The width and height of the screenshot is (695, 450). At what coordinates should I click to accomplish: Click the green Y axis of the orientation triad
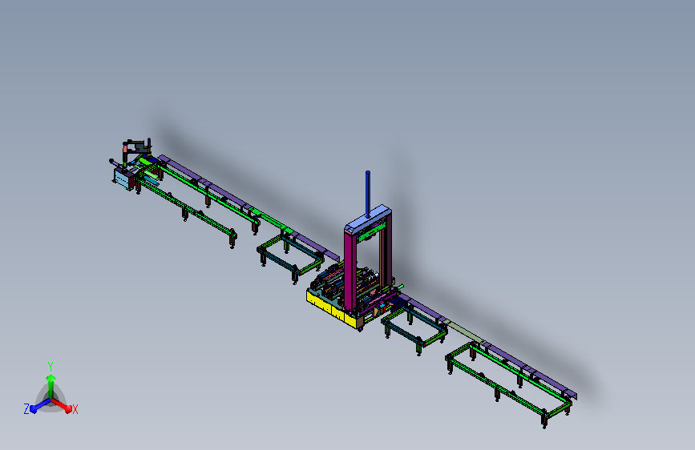point(51,386)
